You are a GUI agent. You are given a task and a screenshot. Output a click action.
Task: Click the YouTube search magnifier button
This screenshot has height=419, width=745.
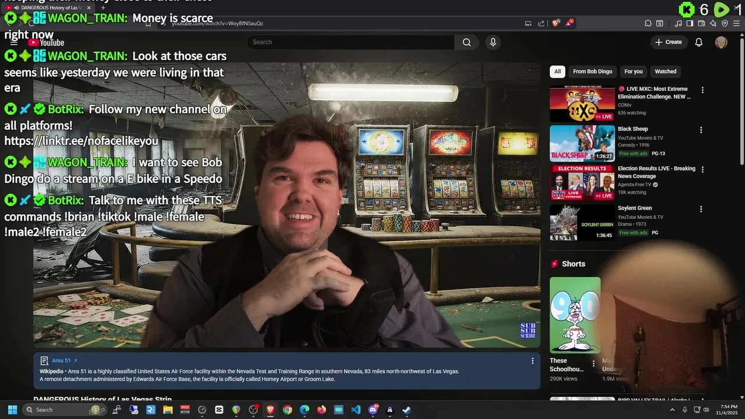[x=467, y=42]
